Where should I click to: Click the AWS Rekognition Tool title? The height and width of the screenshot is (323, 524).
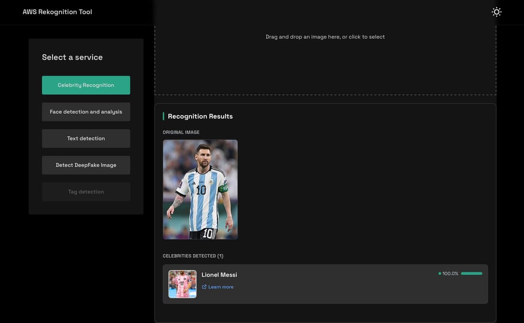coord(57,12)
